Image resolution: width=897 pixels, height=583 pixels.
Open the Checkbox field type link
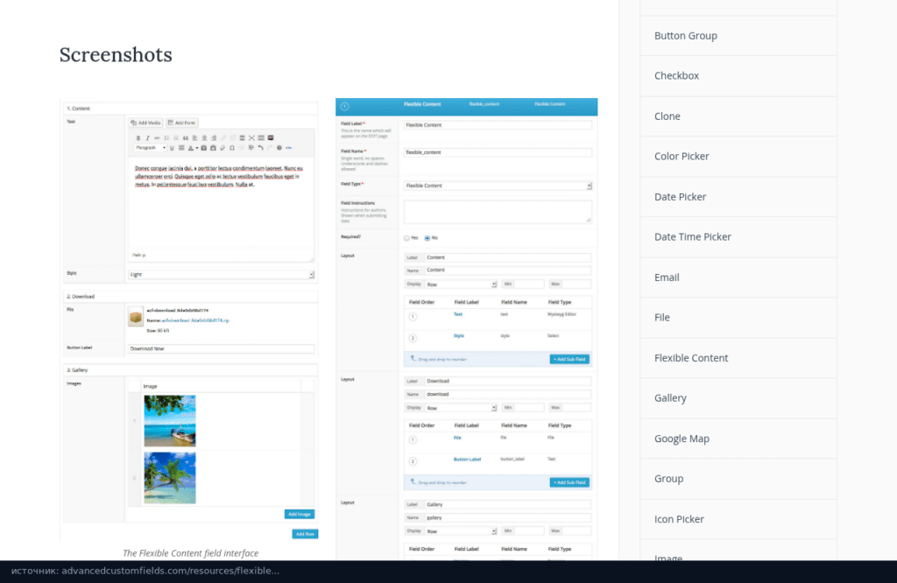click(738, 76)
